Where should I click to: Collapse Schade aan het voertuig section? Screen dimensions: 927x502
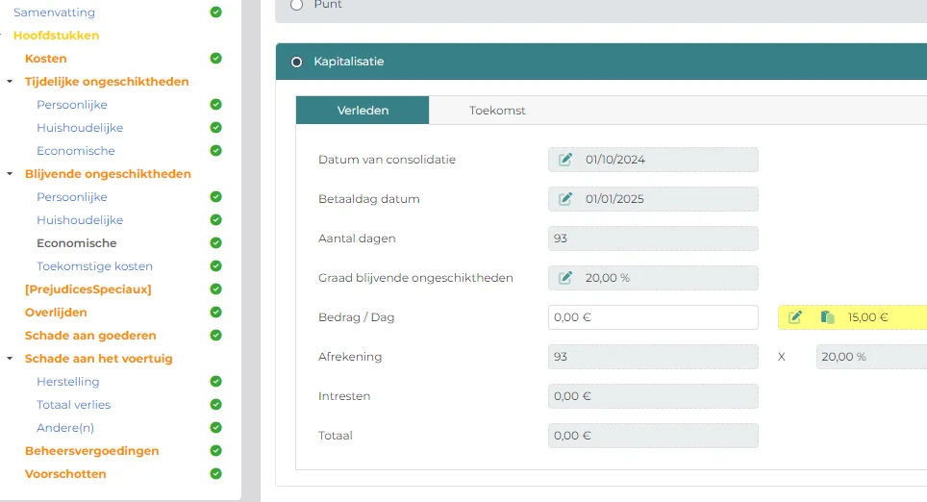10,359
